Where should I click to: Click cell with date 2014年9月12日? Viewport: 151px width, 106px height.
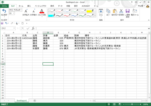point(14,38)
